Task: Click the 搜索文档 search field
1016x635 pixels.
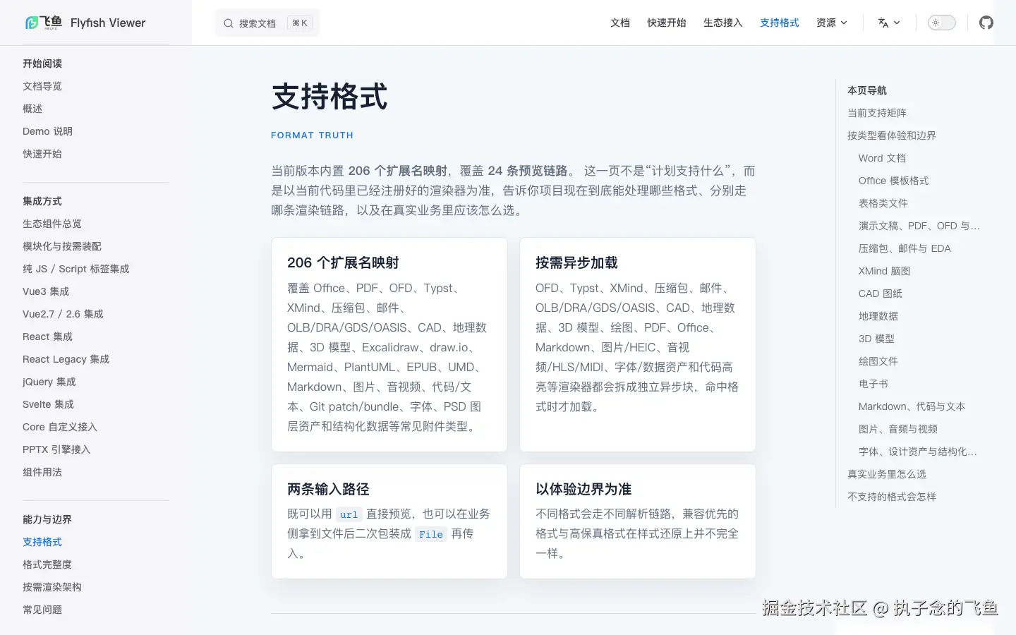Action: click(x=267, y=23)
